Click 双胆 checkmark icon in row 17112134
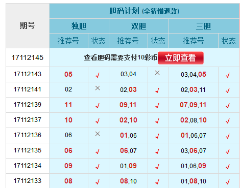This screenshot has height=188, width=240. tap(157, 167)
